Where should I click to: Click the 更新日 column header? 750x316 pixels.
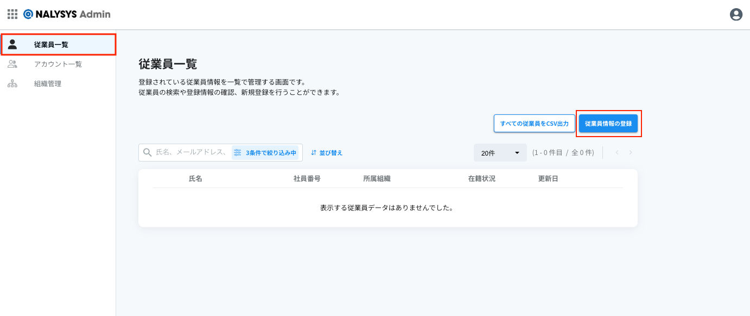(x=548, y=178)
